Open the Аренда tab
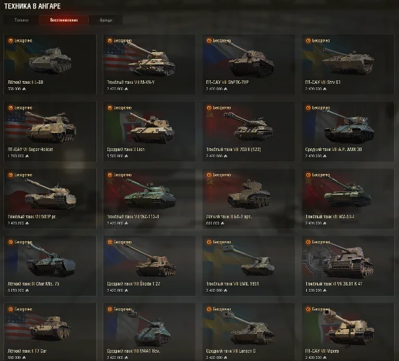 point(106,20)
